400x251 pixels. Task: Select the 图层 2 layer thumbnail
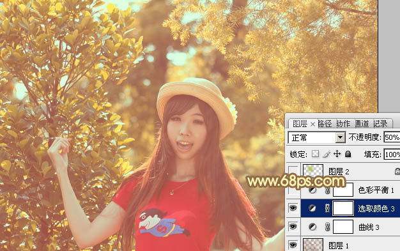click(312, 171)
